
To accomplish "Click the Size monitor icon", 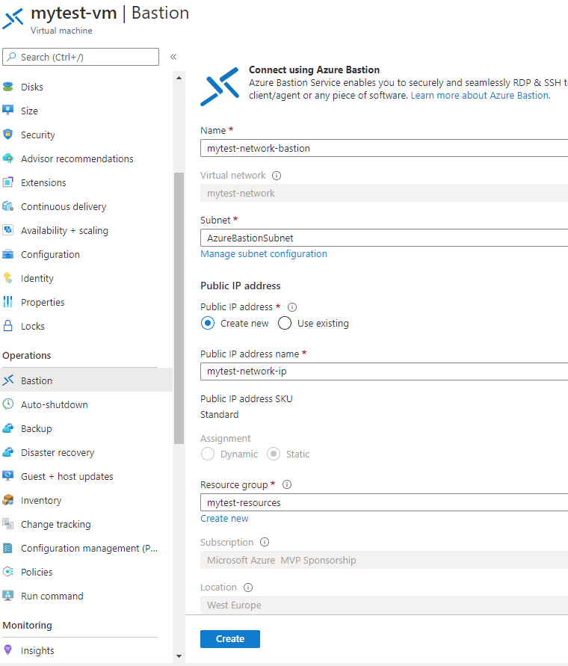I will click(7, 111).
